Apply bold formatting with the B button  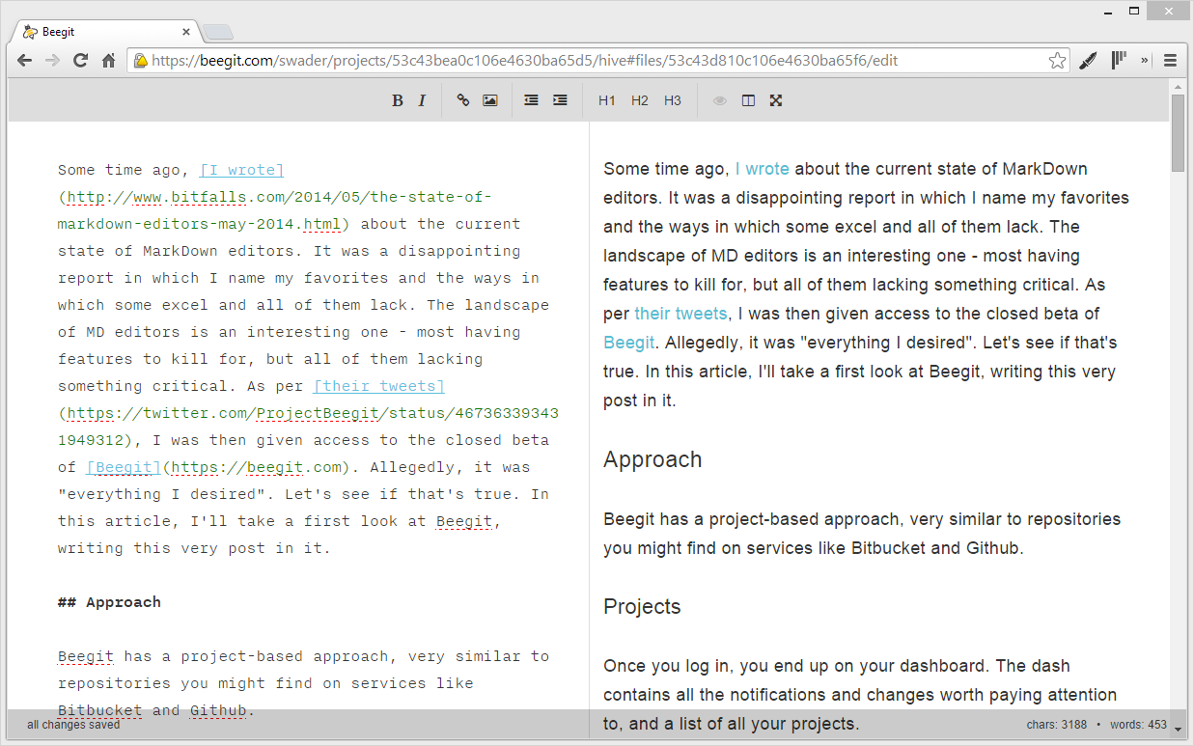tap(397, 100)
